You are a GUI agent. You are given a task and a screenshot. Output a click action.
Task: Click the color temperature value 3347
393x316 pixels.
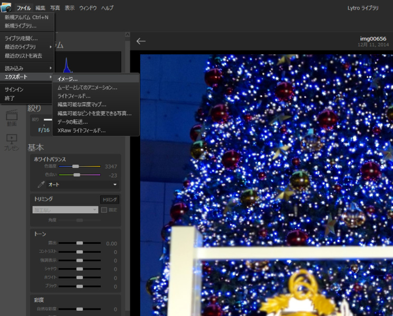[111, 166]
